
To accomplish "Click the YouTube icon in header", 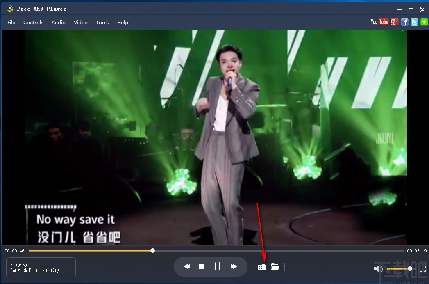I will (x=379, y=22).
